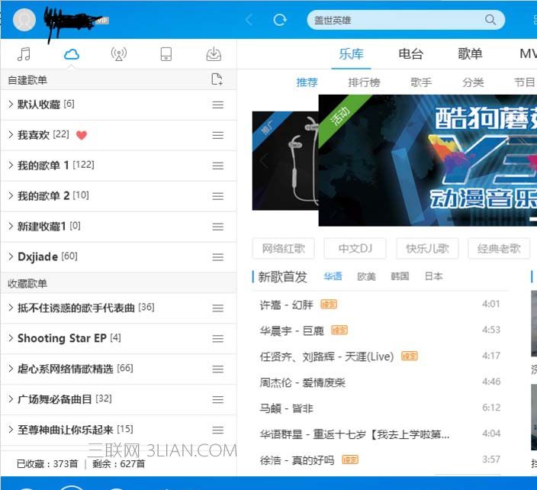Viewport: 537px width, 490px height.
Task: Open the 推荐 sub-tab
Action: tap(307, 82)
